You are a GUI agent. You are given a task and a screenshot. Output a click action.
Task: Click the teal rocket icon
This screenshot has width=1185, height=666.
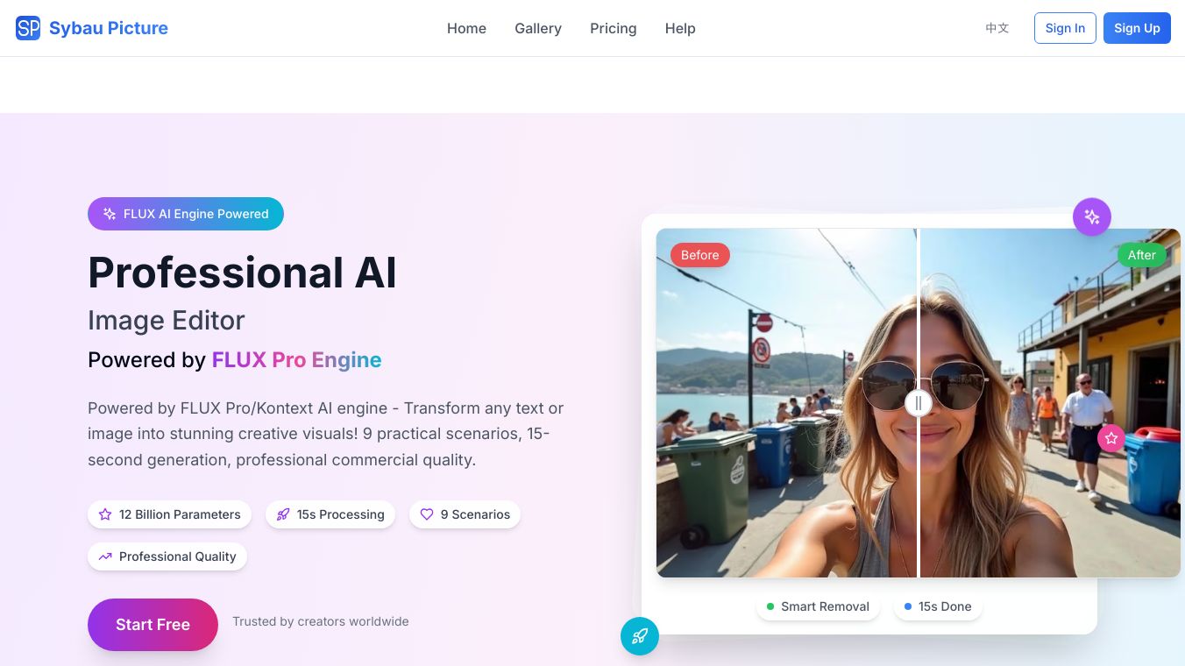[x=640, y=636]
